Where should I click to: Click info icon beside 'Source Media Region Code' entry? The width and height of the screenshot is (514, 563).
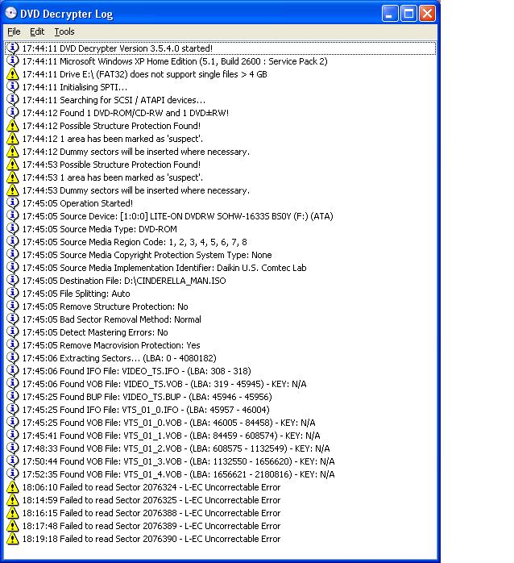(13, 242)
